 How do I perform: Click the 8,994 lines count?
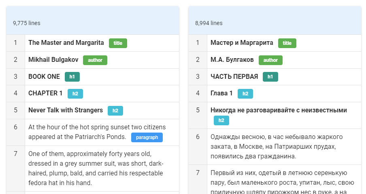point(209,23)
